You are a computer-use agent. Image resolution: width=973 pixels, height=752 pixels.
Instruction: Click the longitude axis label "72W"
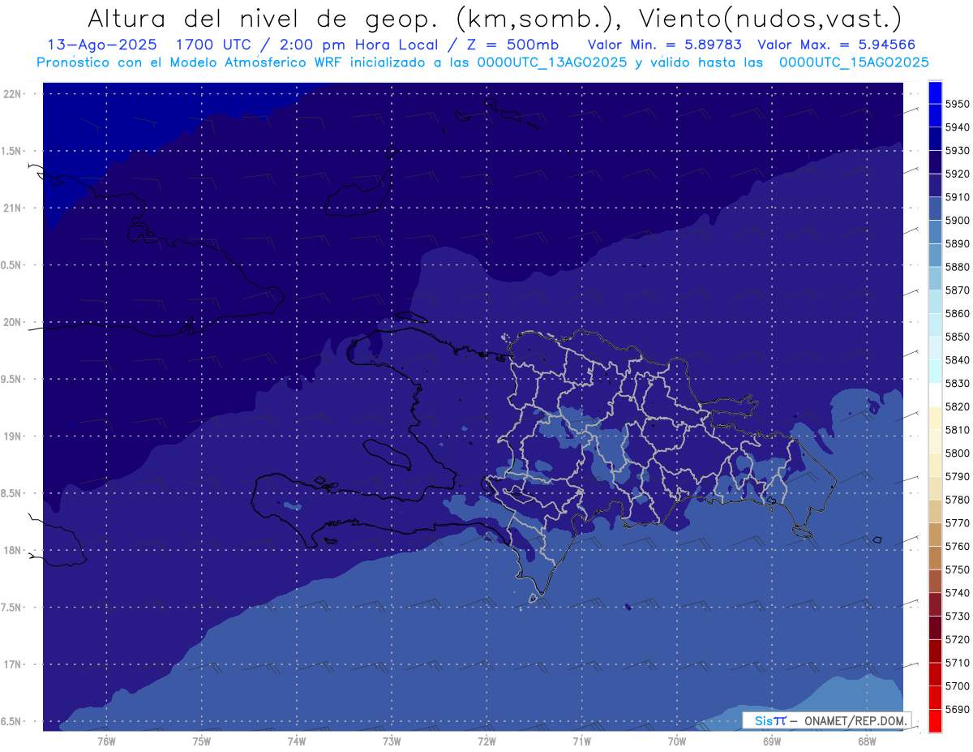[486, 741]
